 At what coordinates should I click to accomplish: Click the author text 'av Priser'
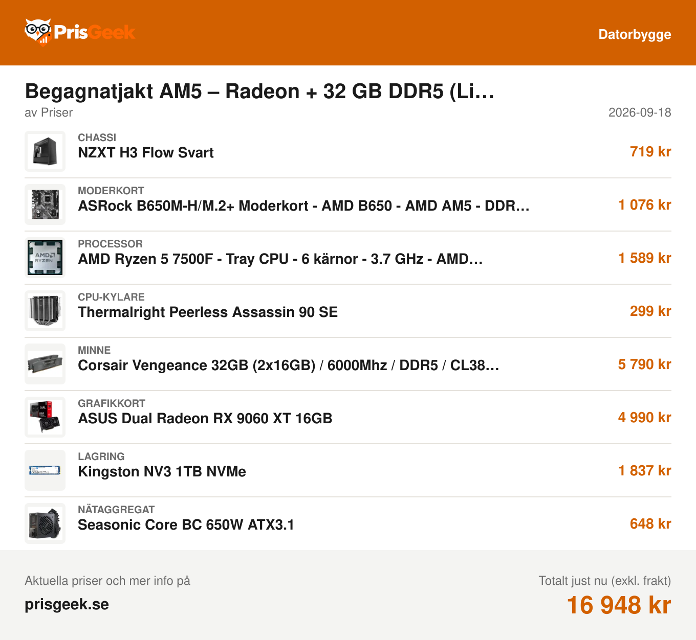click(x=49, y=112)
